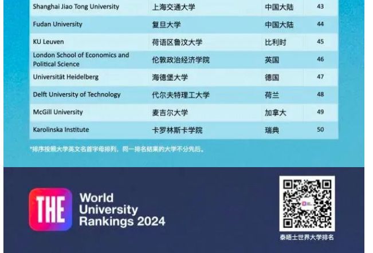Click 'World University Rankings 2024' title text
Screen dimensions: 373x253
tap(122, 209)
